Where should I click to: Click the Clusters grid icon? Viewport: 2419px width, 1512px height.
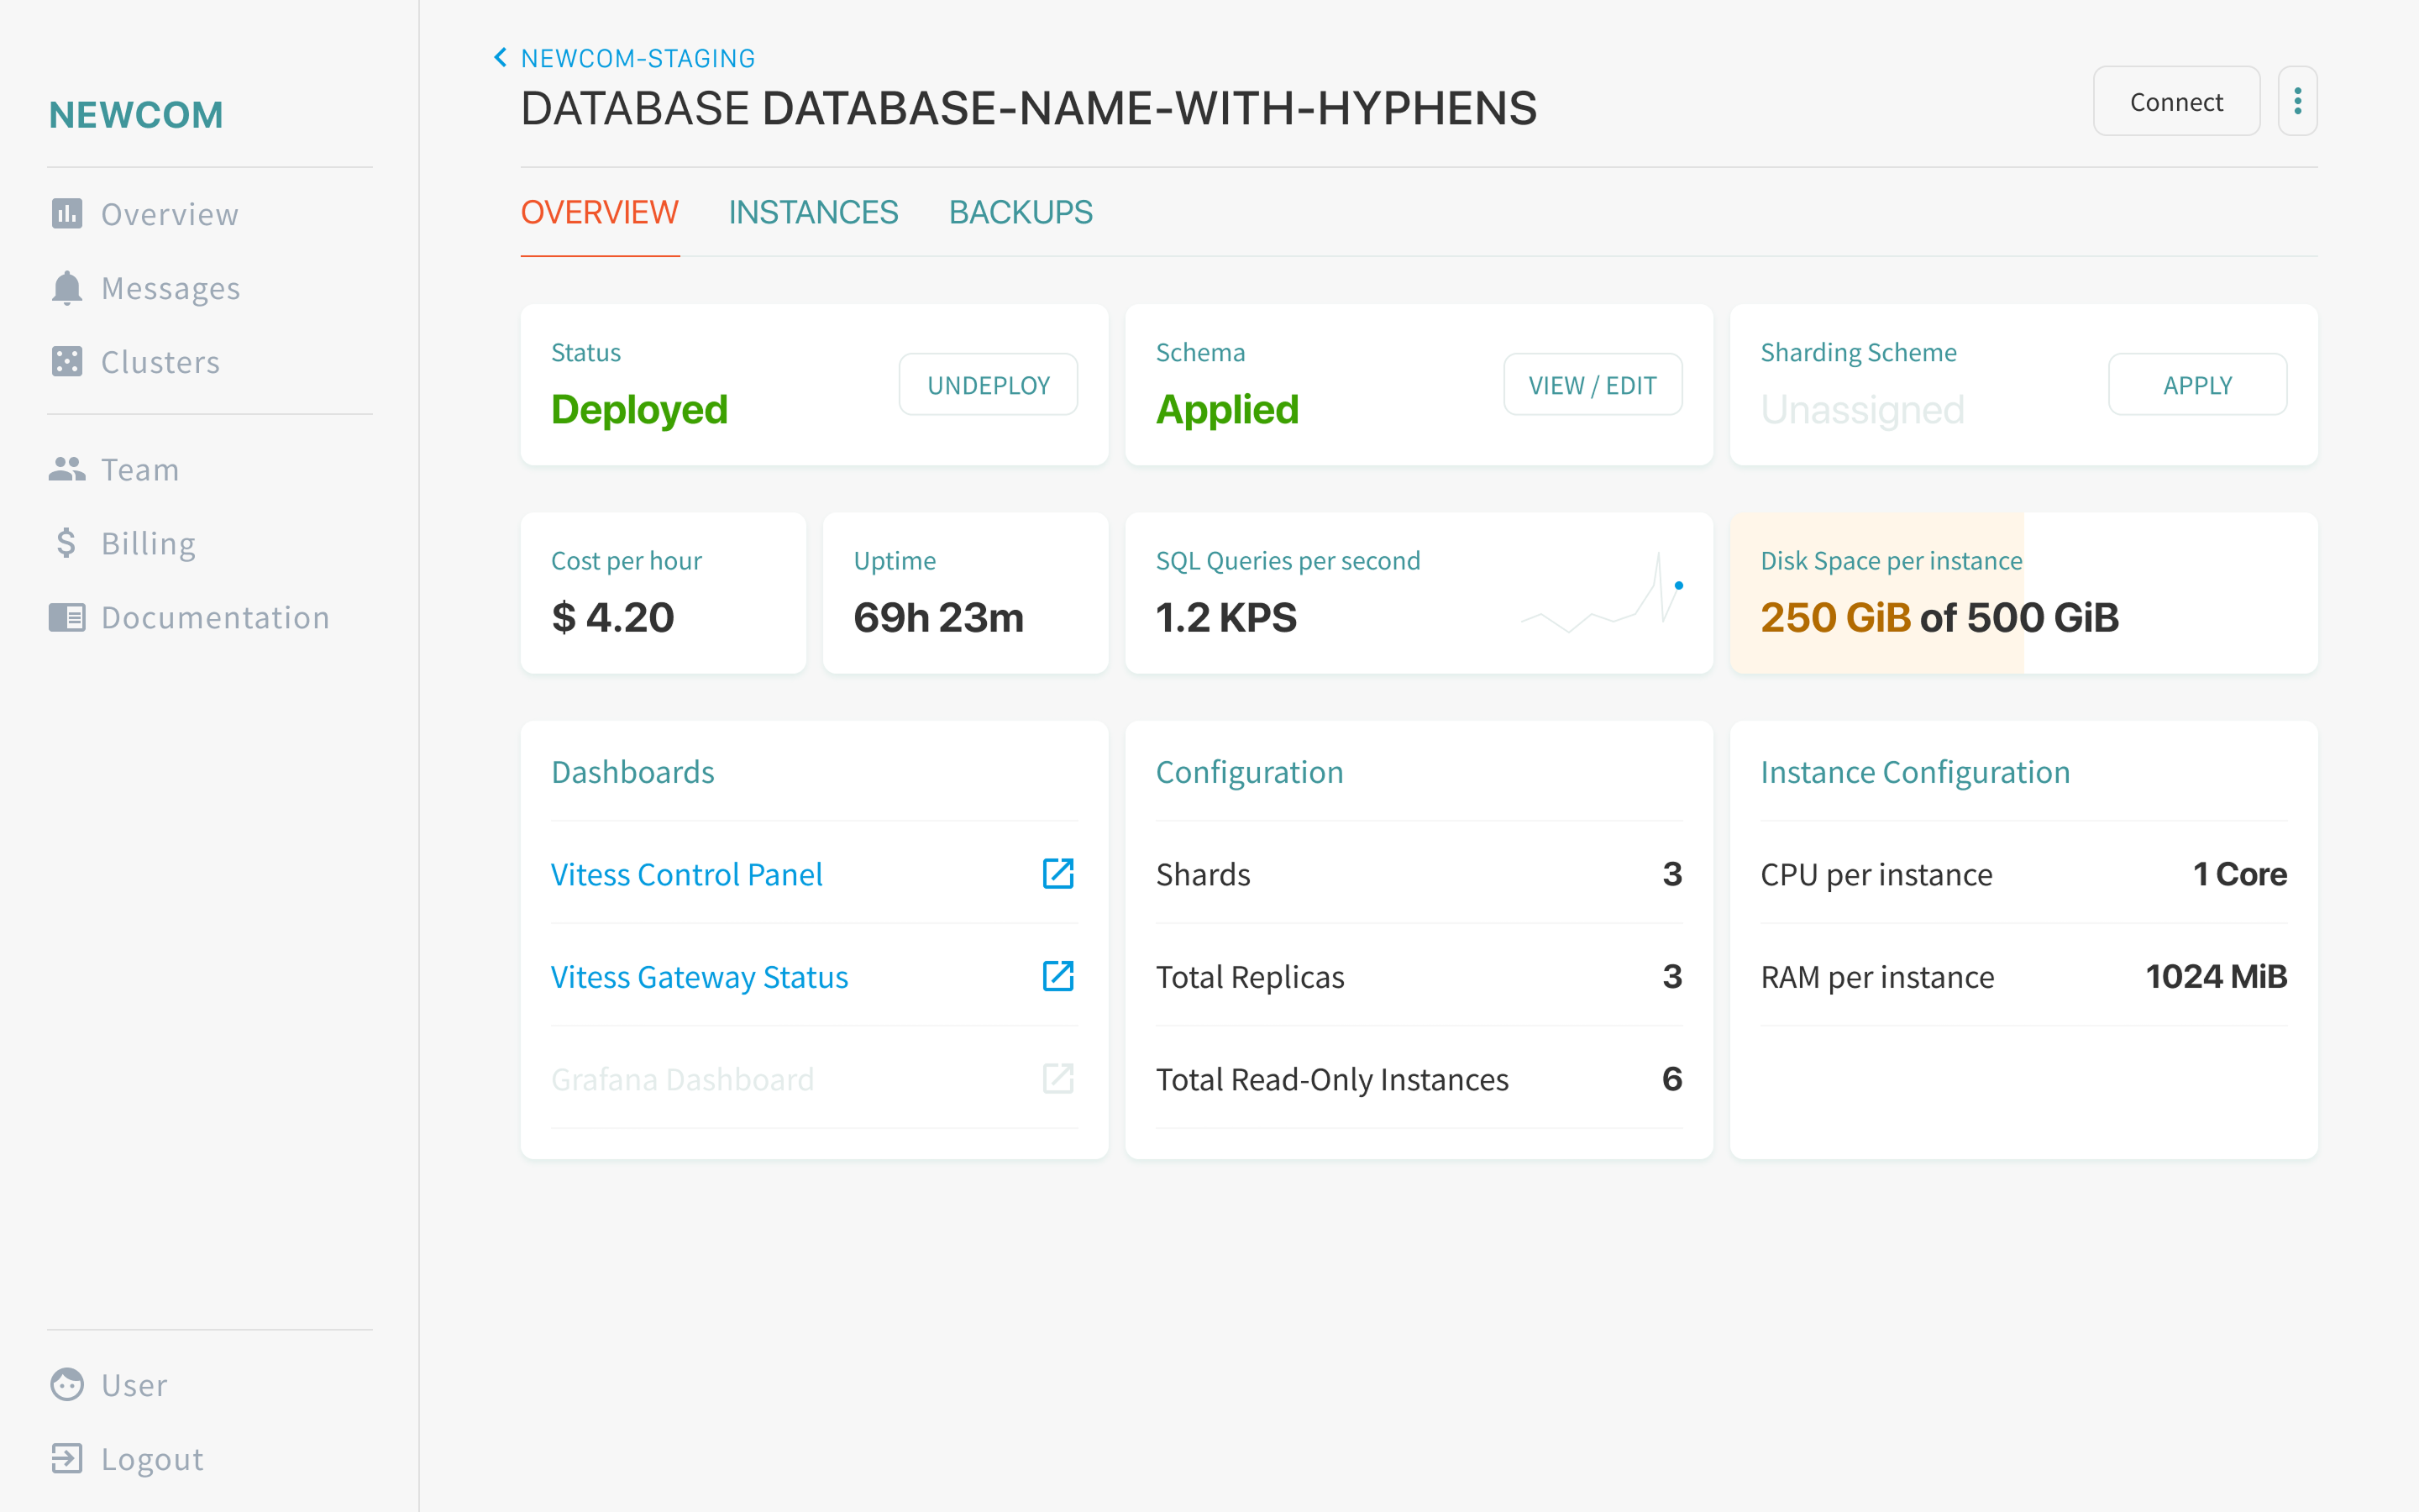(x=67, y=362)
